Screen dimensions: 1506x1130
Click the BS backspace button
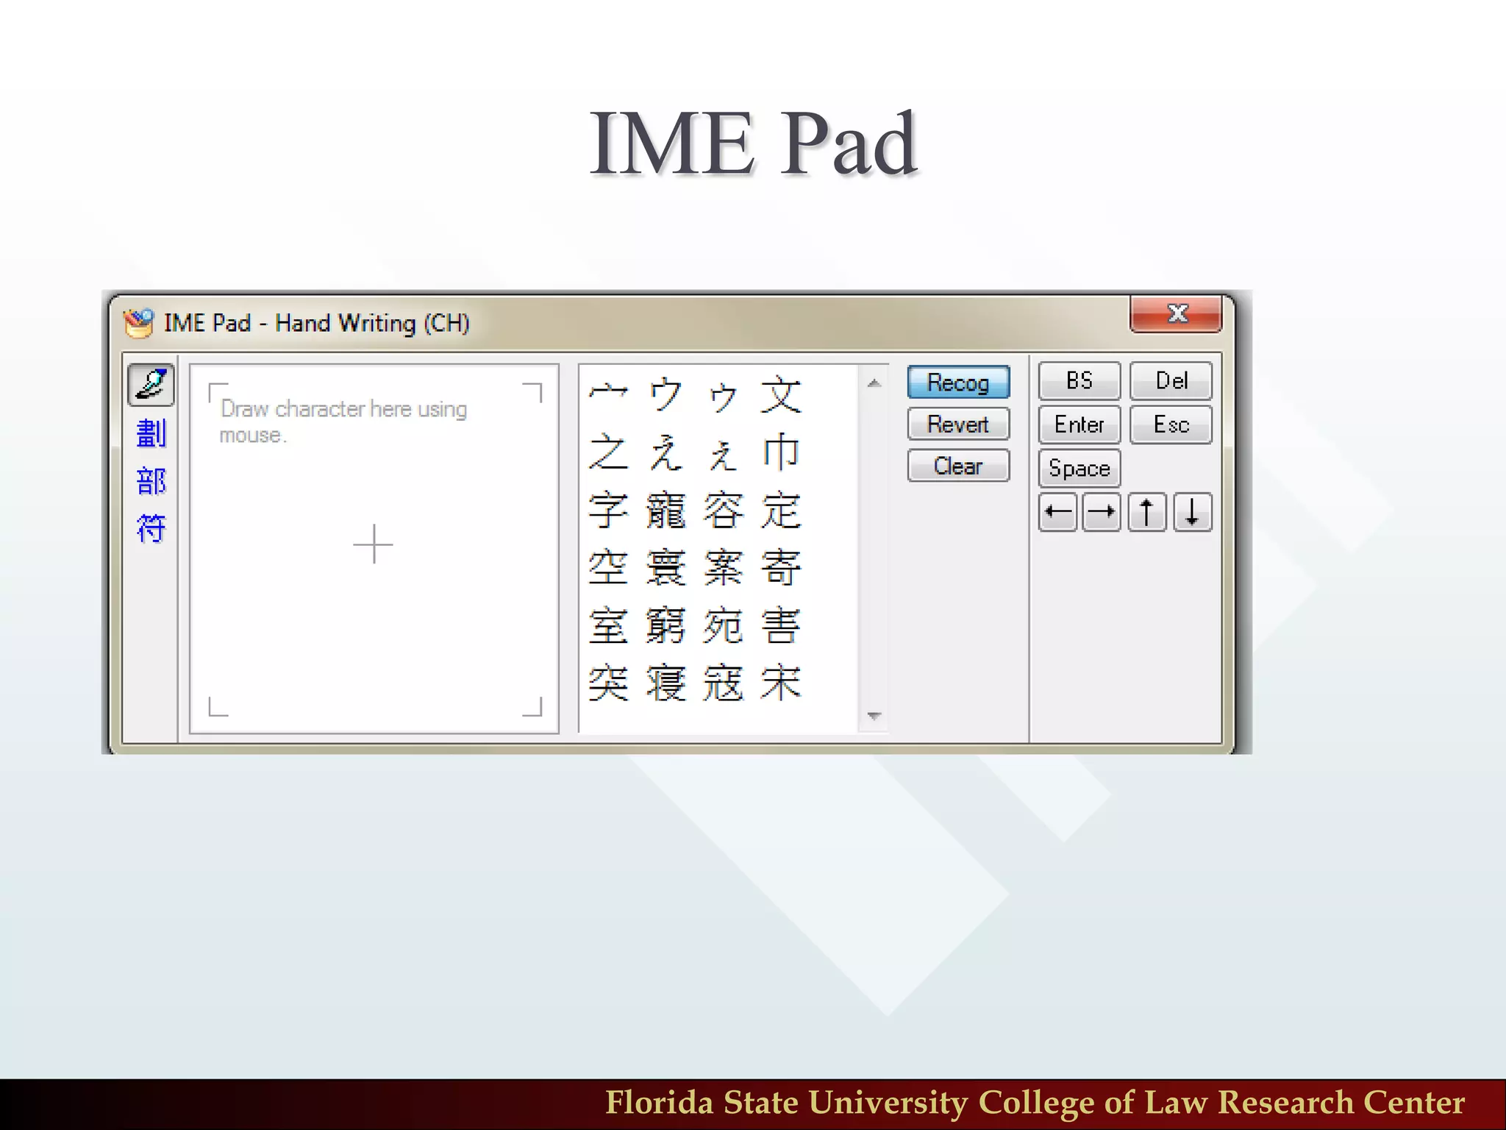click(1079, 380)
